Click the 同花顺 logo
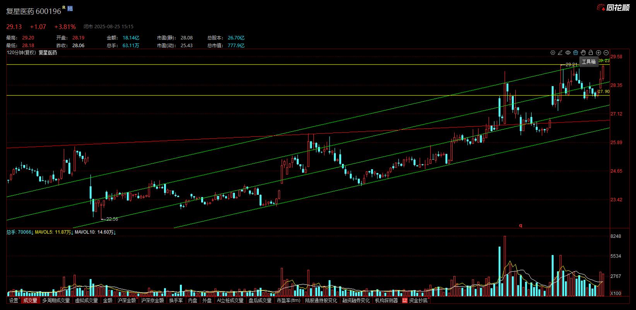This screenshot has width=636, height=310. (x=614, y=7)
